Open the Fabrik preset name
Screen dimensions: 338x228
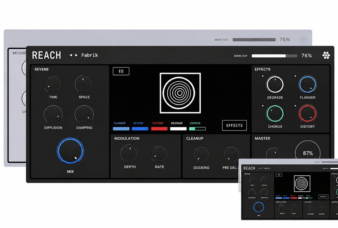pyautogui.click(x=90, y=55)
